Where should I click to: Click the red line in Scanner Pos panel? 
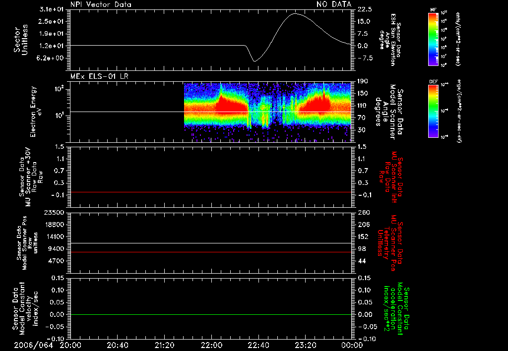tap(211, 252)
